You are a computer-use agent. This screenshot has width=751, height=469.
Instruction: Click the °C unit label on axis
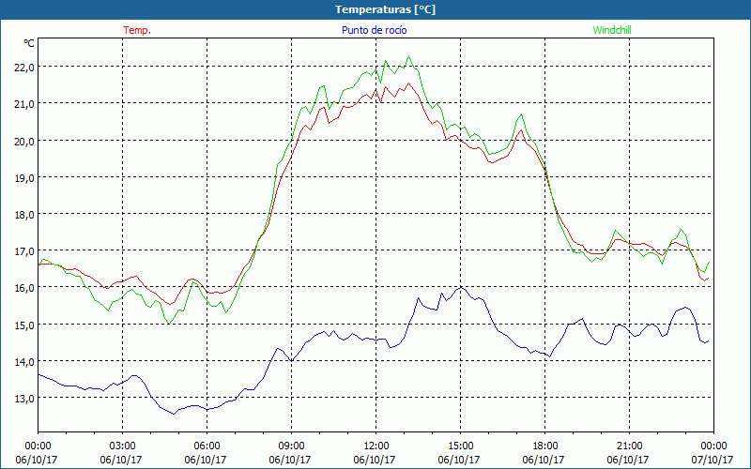click(29, 43)
